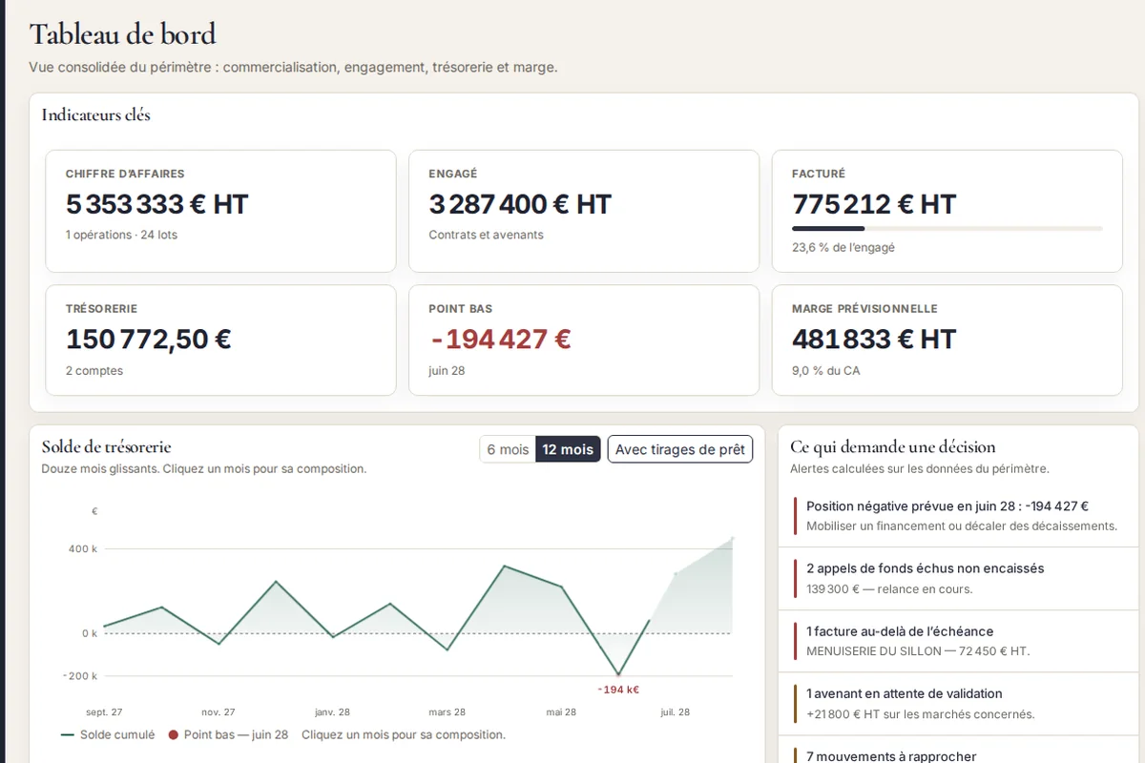The image size is (1145, 763).
Task: Open the Marge prévisionnelle card
Action: 947,340
